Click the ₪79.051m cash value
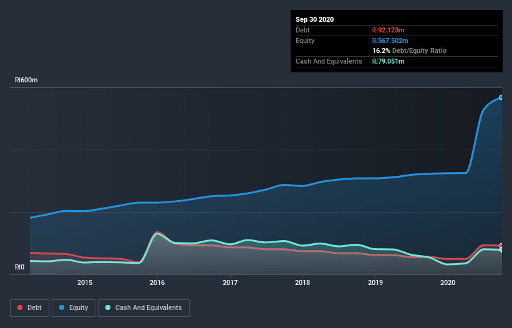Image resolution: width=512 pixels, height=328 pixels. click(x=389, y=61)
